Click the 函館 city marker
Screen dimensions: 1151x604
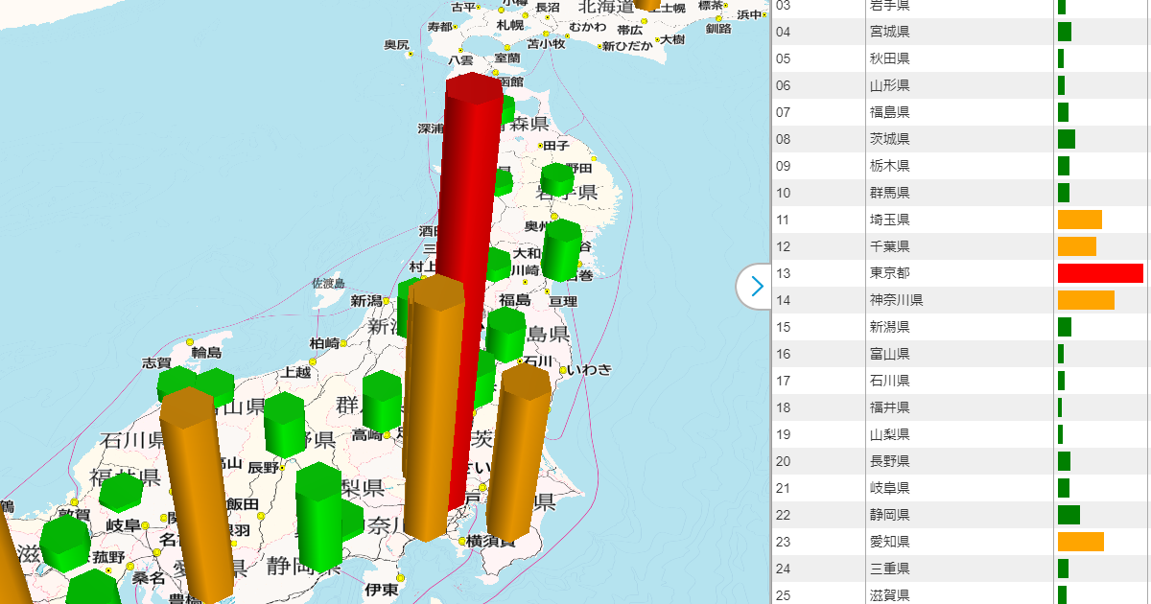[496, 72]
